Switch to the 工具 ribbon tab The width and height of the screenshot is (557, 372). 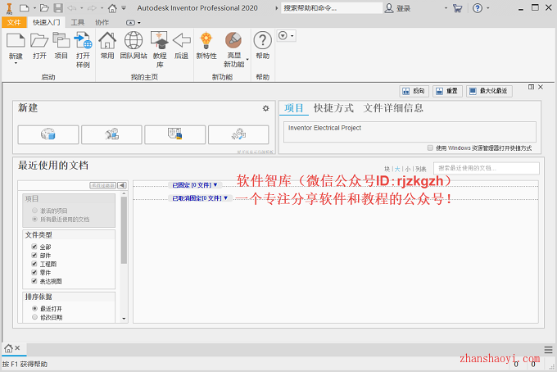[x=78, y=22]
